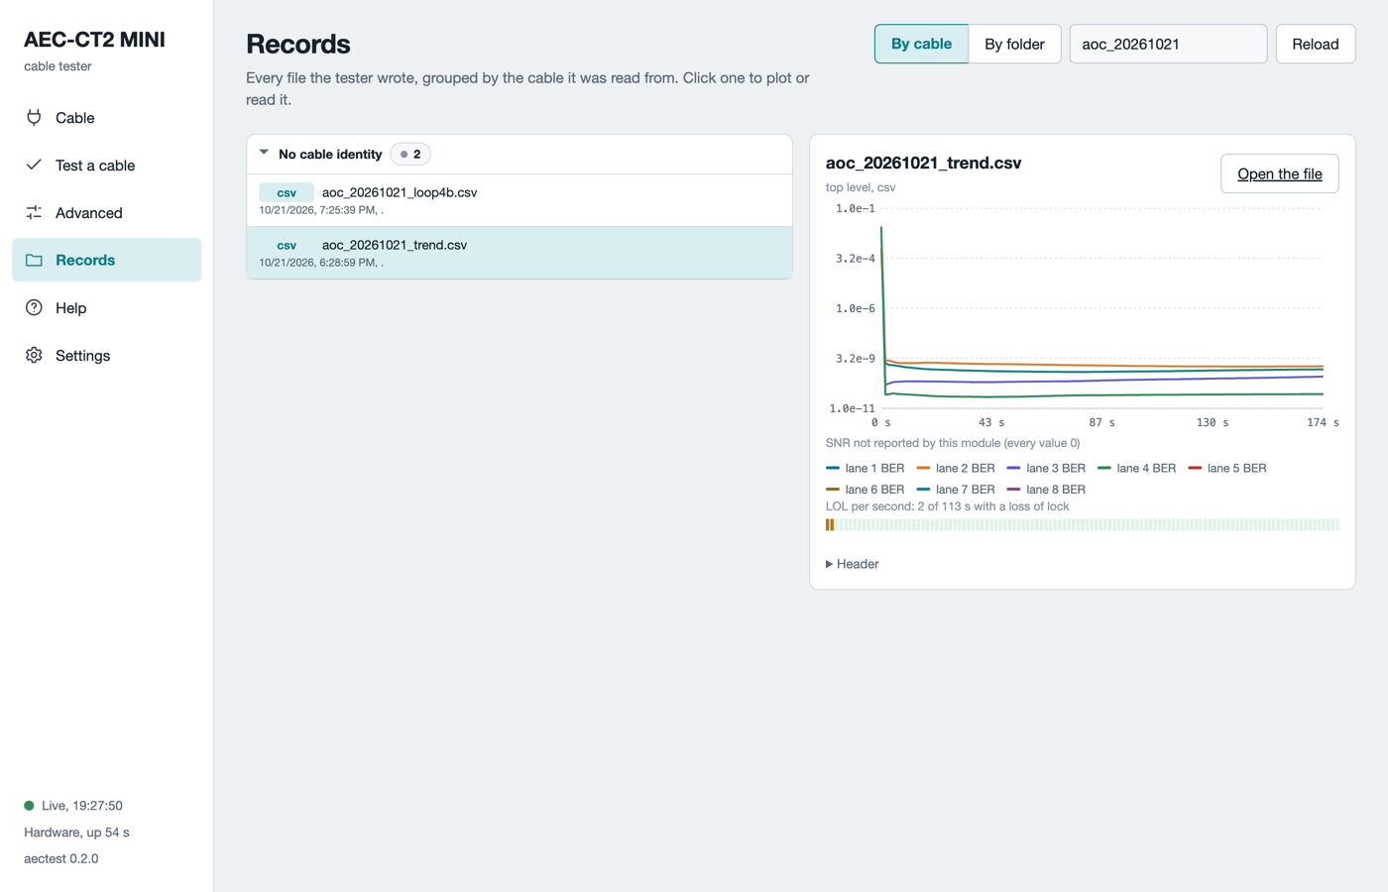This screenshot has width=1388, height=892.
Task: Open the Cable page
Action: click(107, 117)
